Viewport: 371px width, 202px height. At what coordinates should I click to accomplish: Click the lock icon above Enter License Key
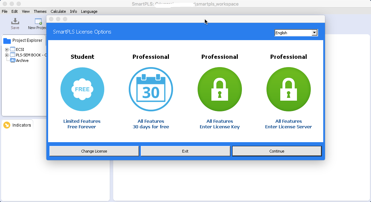(x=220, y=89)
